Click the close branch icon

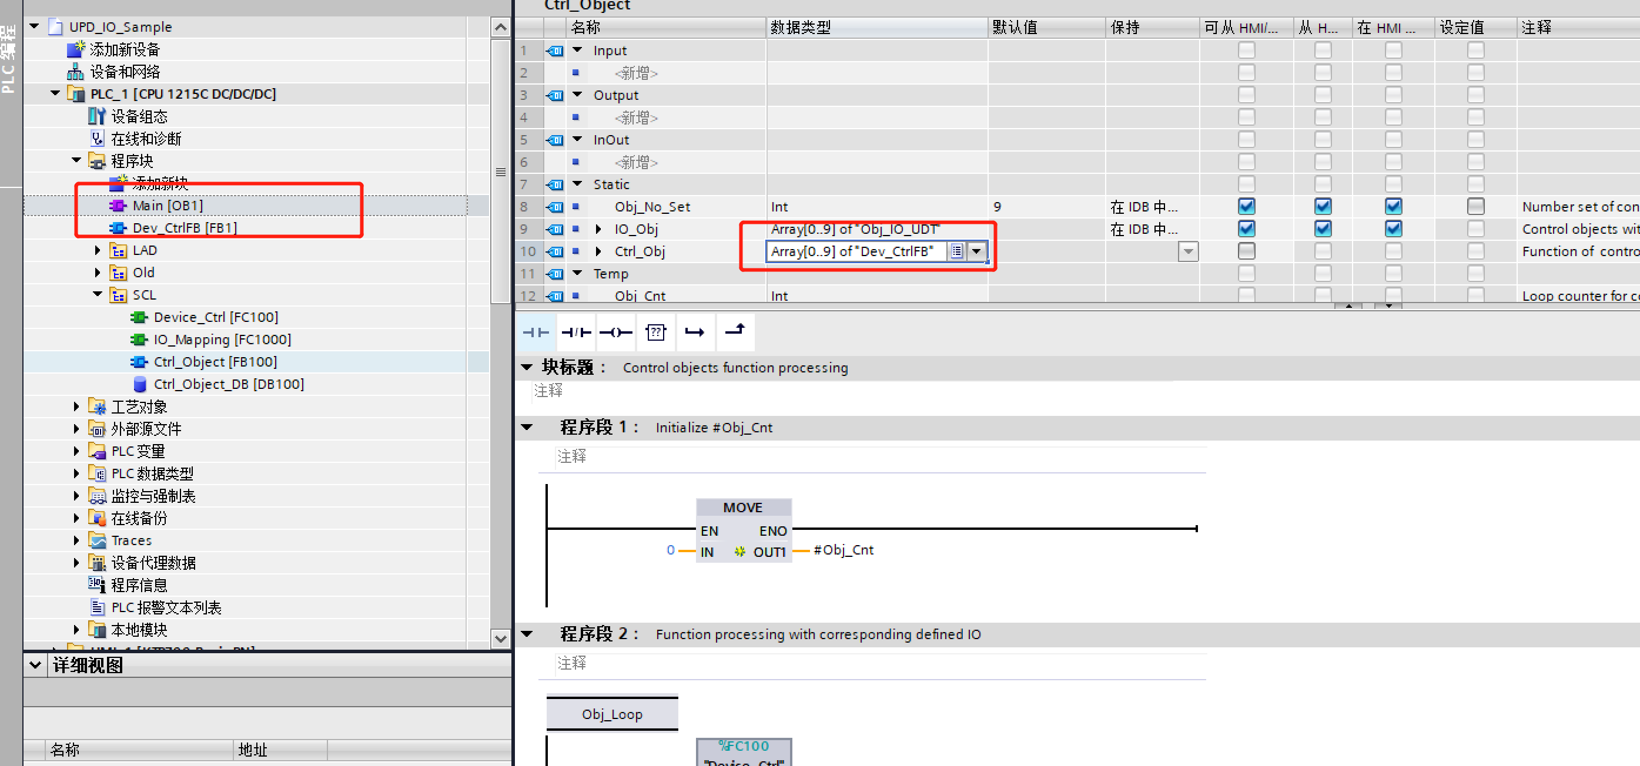click(x=735, y=331)
